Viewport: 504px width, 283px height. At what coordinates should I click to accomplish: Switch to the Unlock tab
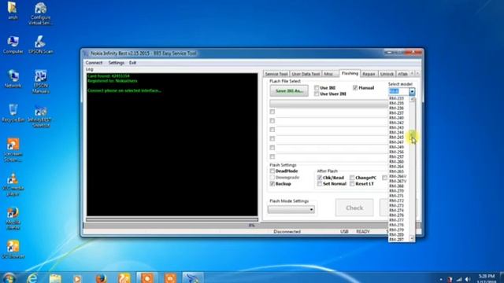[387, 74]
